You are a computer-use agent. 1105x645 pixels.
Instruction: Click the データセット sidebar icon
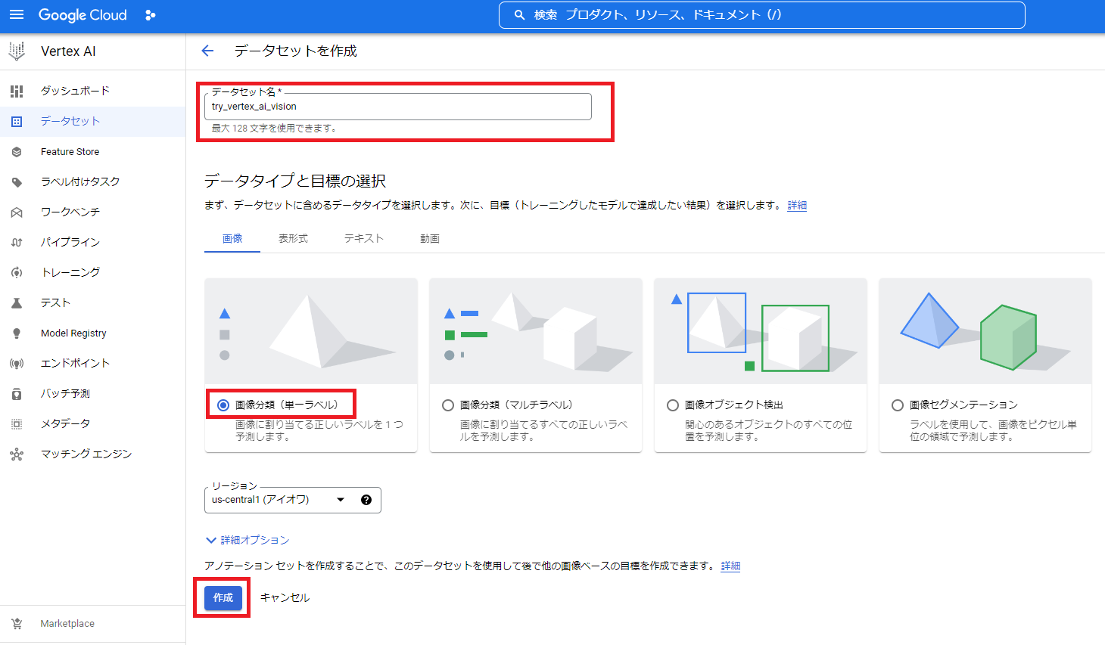[x=17, y=121]
